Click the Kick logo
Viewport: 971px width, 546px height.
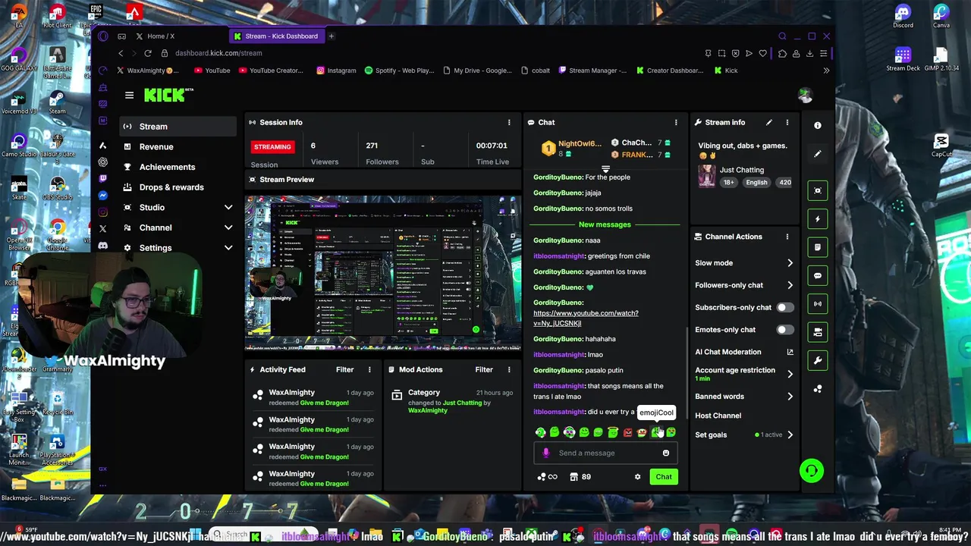[168, 95]
